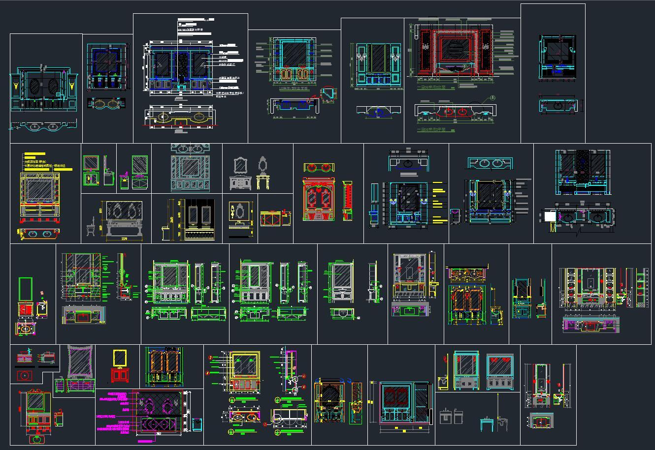
Task: Click small plan with two yellow oval basins
Action: pyautogui.click(x=106, y=104)
